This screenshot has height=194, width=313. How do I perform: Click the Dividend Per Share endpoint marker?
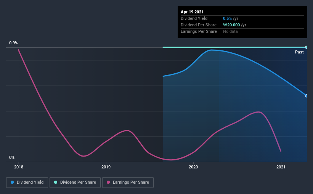[x=306, y=47]
